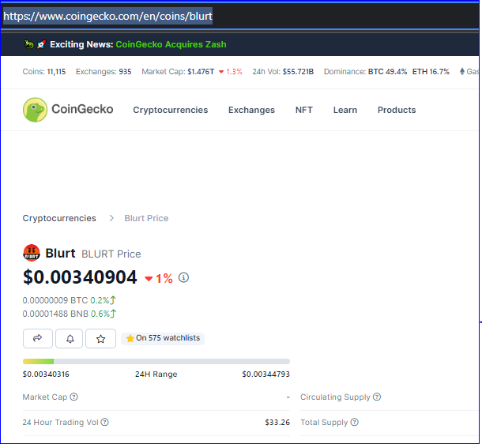Click the rocket icon in news banner
This screenshot has height=444, width=482.
tap(41, 44)
